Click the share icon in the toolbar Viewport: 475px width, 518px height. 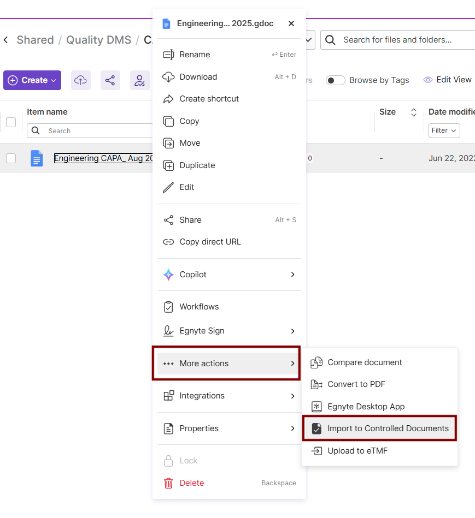(x=110, y=80)
